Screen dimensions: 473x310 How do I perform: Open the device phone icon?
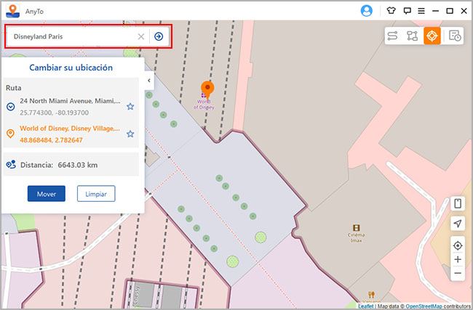[458, 203]
